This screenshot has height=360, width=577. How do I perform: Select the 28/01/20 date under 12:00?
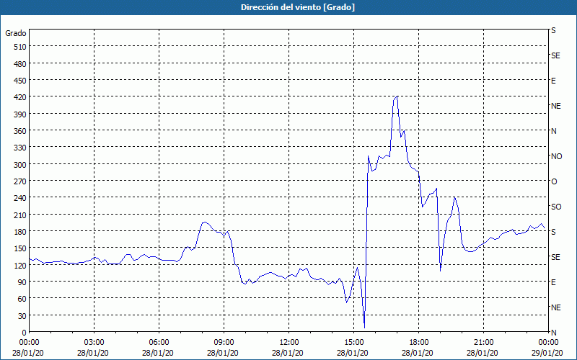click(288, 353)
